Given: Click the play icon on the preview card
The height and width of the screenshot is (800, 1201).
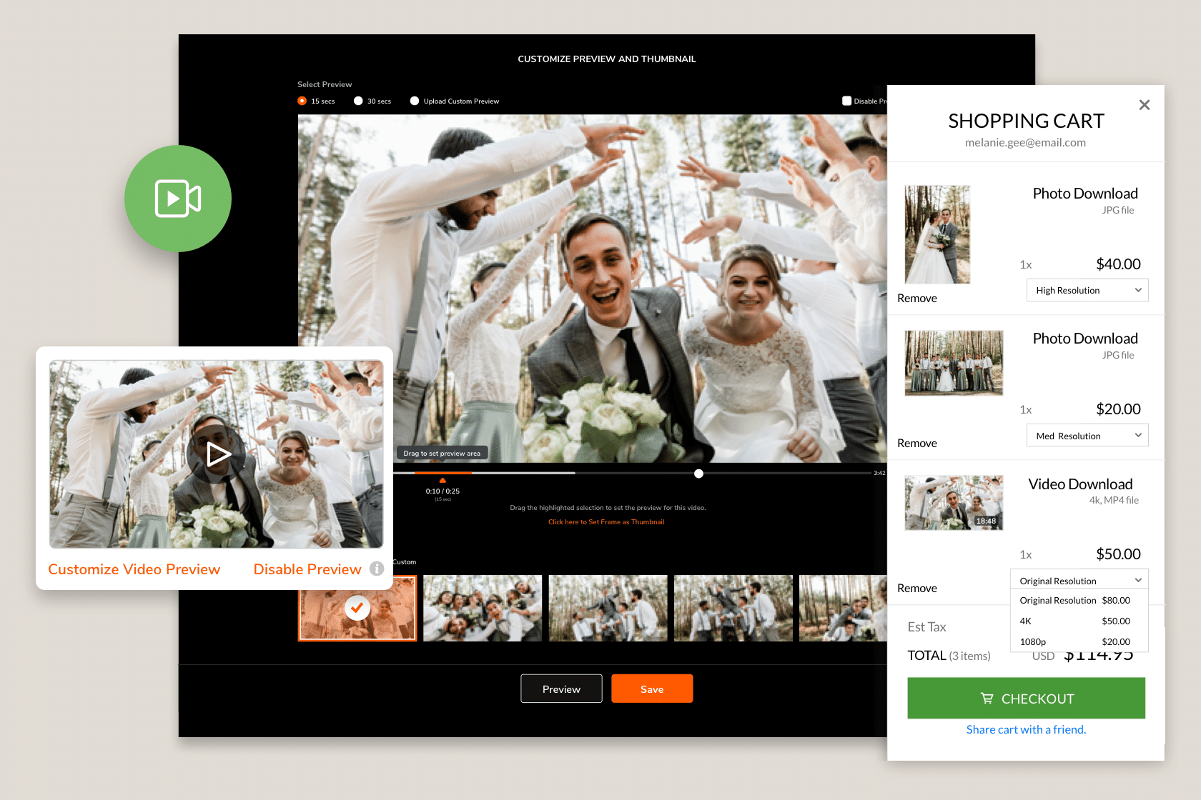Looking at the screenshot, I should pyautogui.click(x=217, y=454).
